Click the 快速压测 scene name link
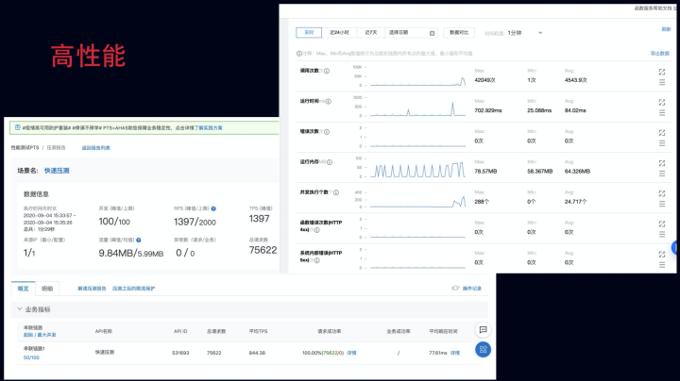The width and height of the screenshot is (680, 381). [x=57, y=171]
